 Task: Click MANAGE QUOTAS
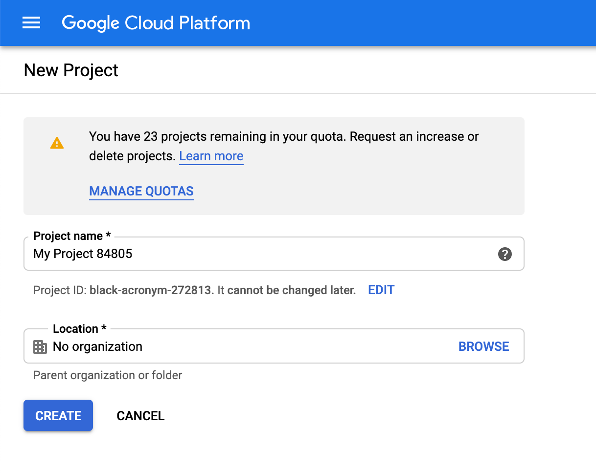tap(141, 191)
